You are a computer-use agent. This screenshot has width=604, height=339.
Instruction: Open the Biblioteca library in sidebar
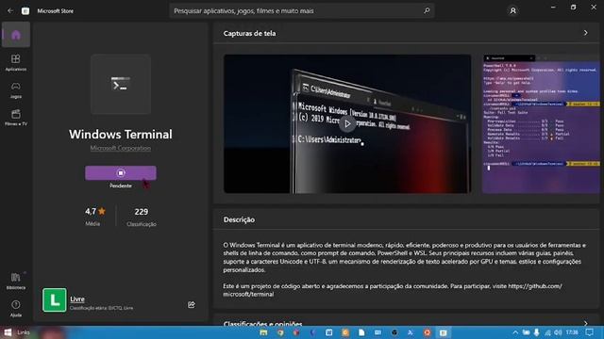16,281
